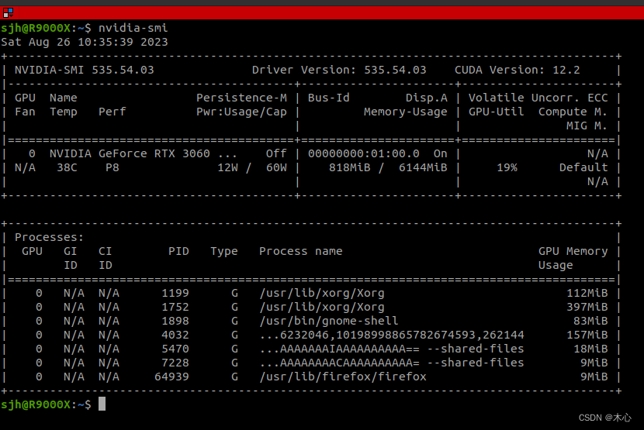The width and height of the screenshot is (644, 430).
Task: Click the terminal menu icon in red title bar
Action: point(8,12)
